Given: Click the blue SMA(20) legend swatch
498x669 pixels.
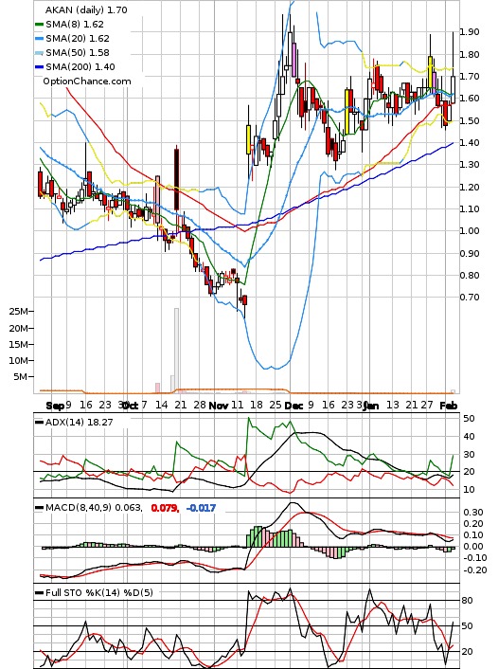Looking at the screenshot, I should 39,39.
